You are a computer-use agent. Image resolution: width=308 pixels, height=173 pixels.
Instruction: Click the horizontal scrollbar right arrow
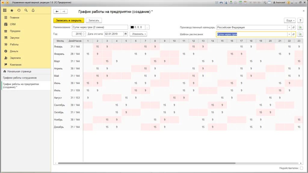click(x=301, y=163)
